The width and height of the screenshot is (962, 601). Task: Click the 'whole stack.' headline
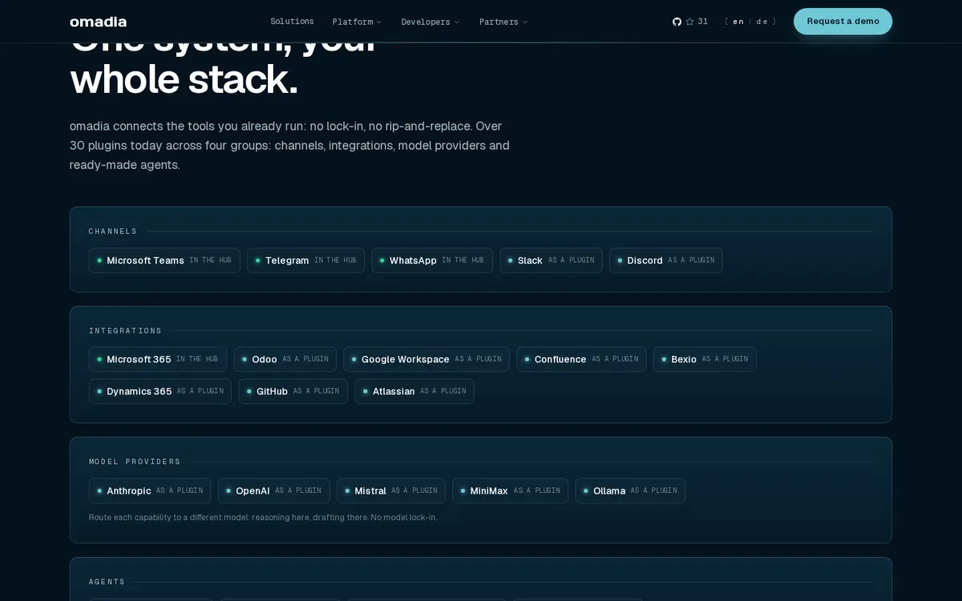click(184, 79)
